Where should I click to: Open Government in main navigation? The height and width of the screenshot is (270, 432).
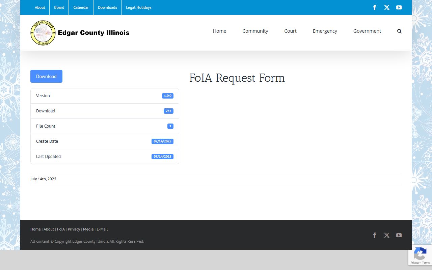pos(367,31)
